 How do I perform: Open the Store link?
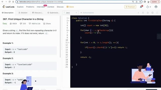[x=70, y=7]
